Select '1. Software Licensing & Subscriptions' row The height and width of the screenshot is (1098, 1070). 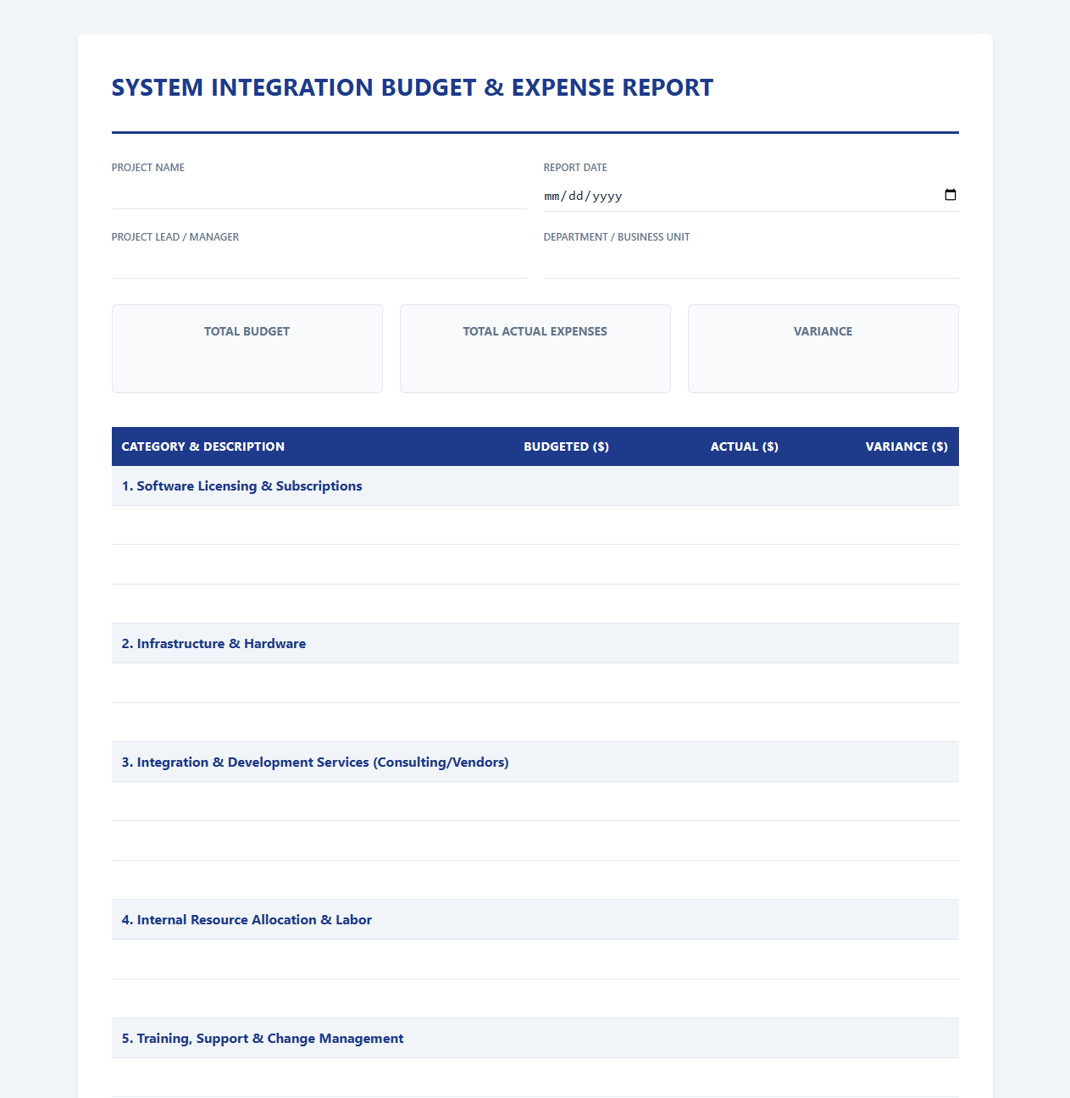click(535, 486)
